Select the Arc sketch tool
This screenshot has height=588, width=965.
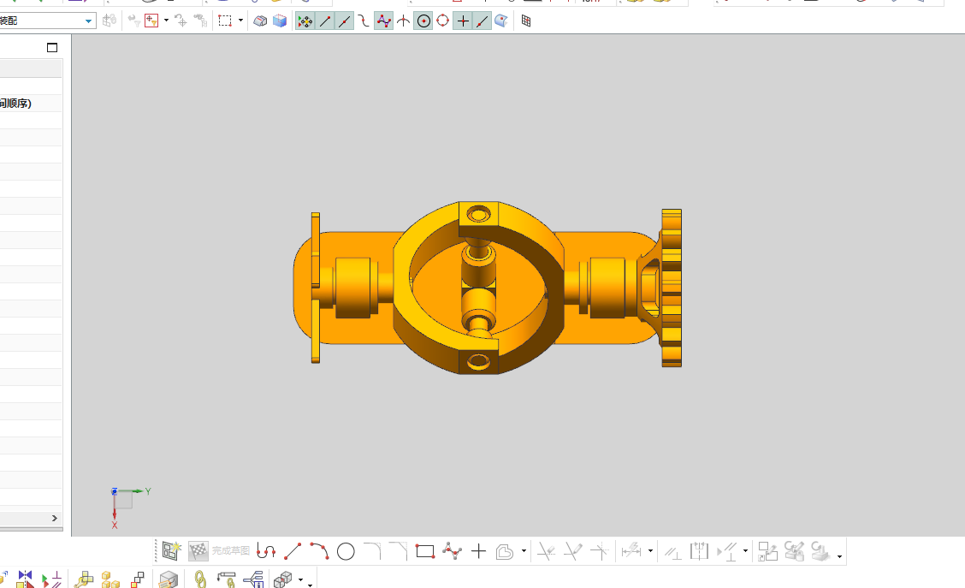click(319, 551)
